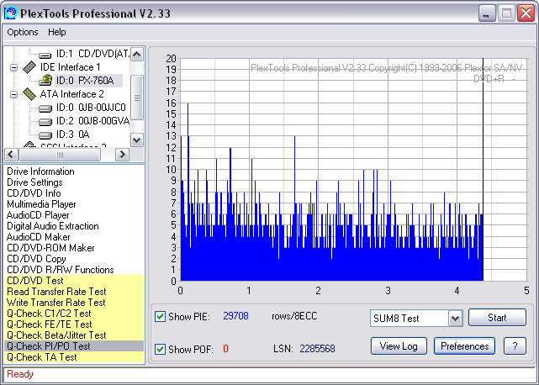
Task: Select CD/DVD Info function
Action: tap(34, 193)
